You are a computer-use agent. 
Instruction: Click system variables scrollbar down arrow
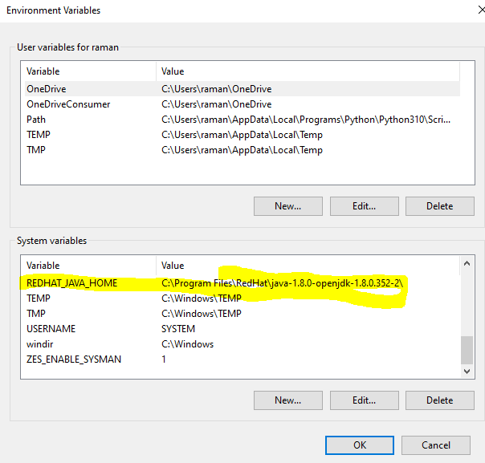pyautogui.click(x=467, y=372)
